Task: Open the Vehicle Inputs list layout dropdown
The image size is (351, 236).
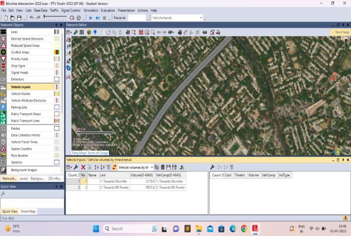Action: pos(69,167)
